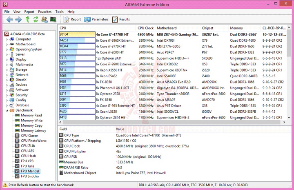Open the Favorites menu
The image size is (294, 190).
click(45, 11)
